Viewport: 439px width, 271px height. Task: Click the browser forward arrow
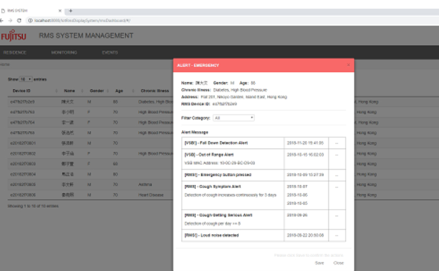[x=10, y=20]
